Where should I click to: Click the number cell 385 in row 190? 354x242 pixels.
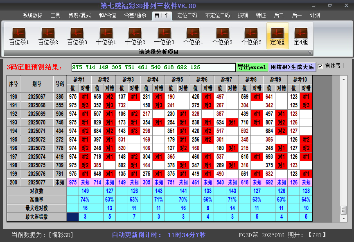[x=60, y=97]
